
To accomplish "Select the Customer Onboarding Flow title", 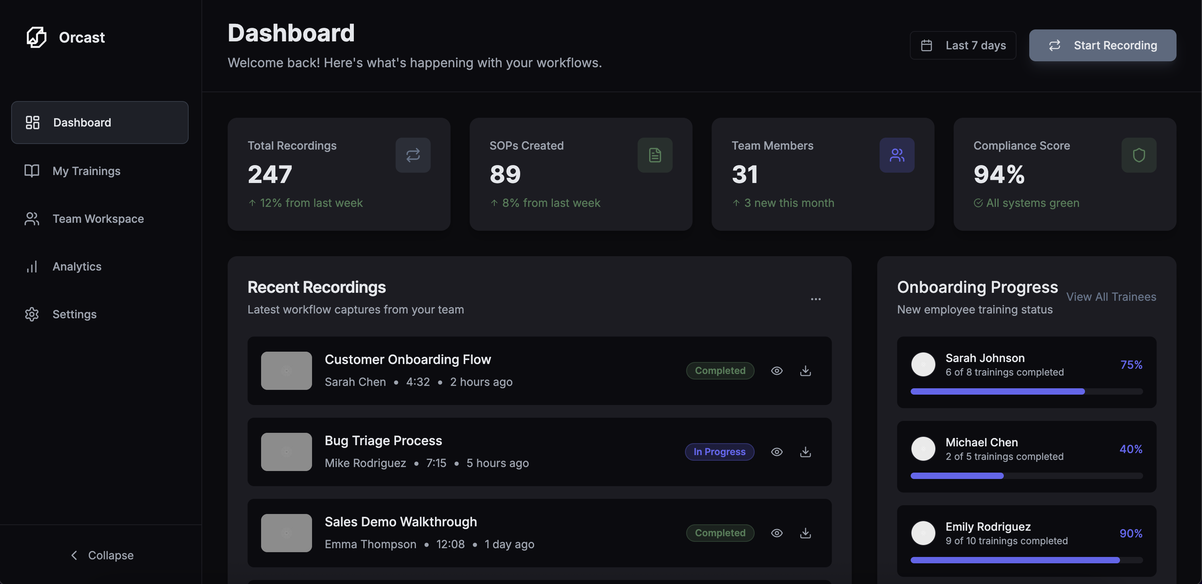I will click(408, 359).
